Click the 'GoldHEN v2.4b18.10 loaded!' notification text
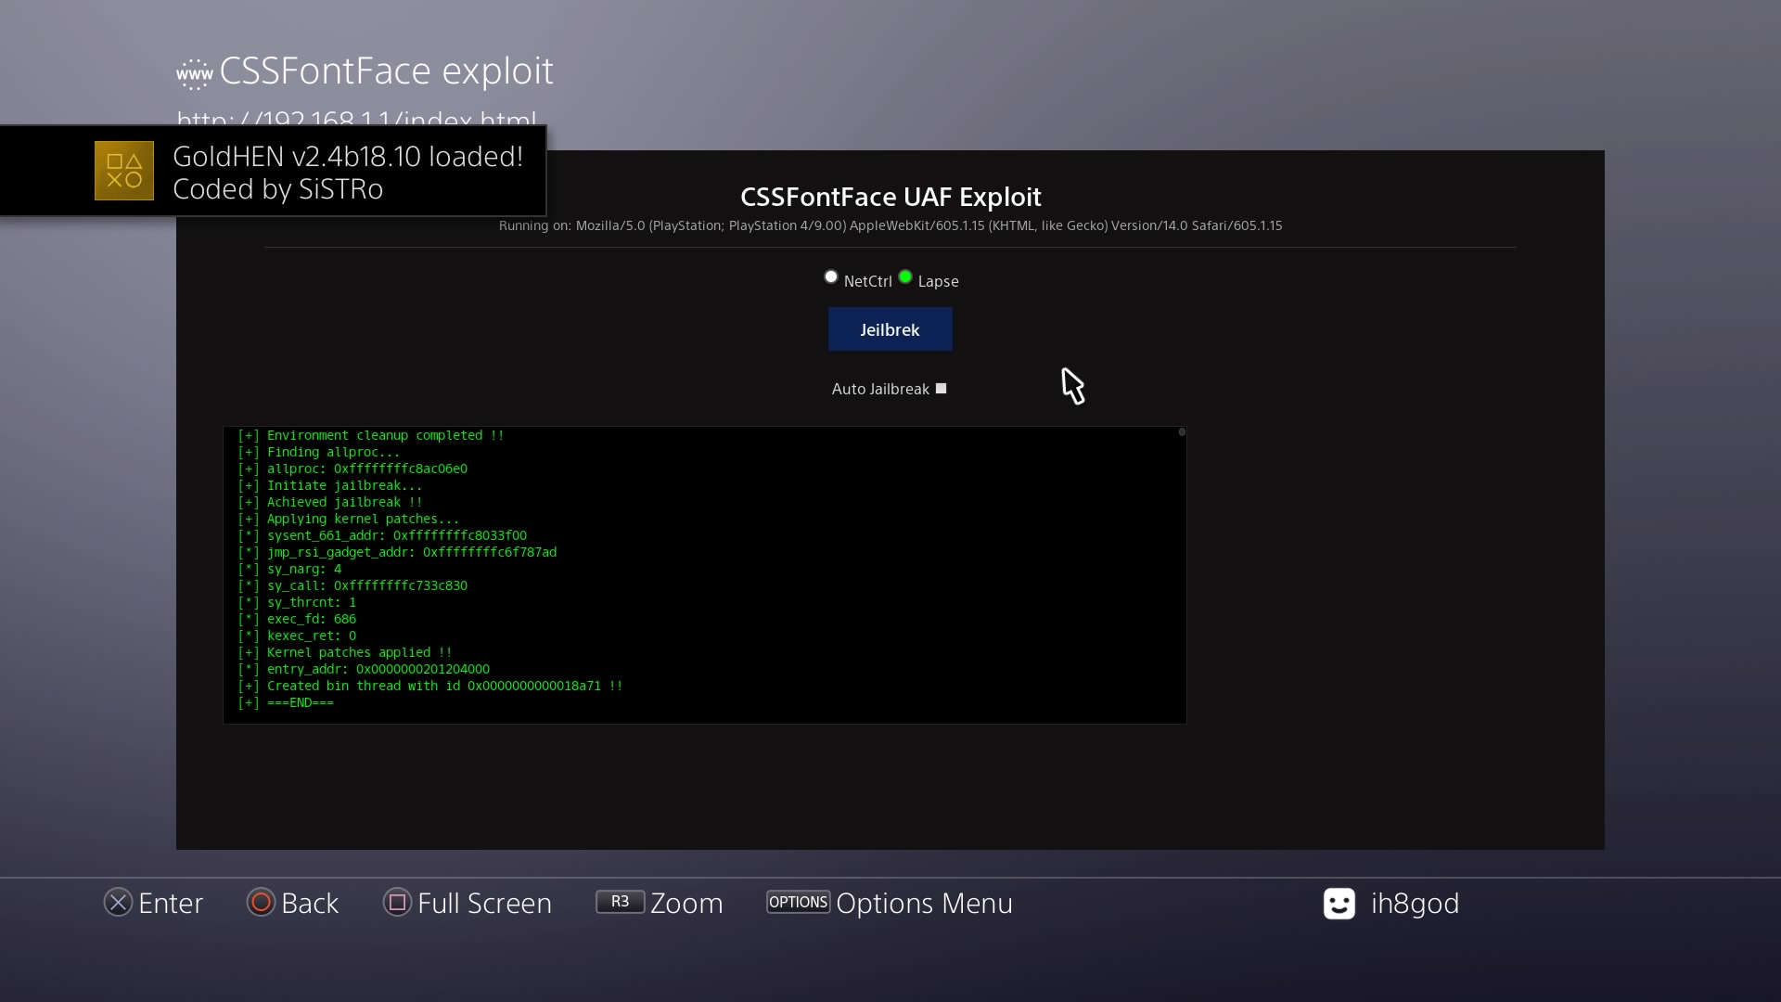This screenshot has width=1781, height=1002. tap(348, 156)
